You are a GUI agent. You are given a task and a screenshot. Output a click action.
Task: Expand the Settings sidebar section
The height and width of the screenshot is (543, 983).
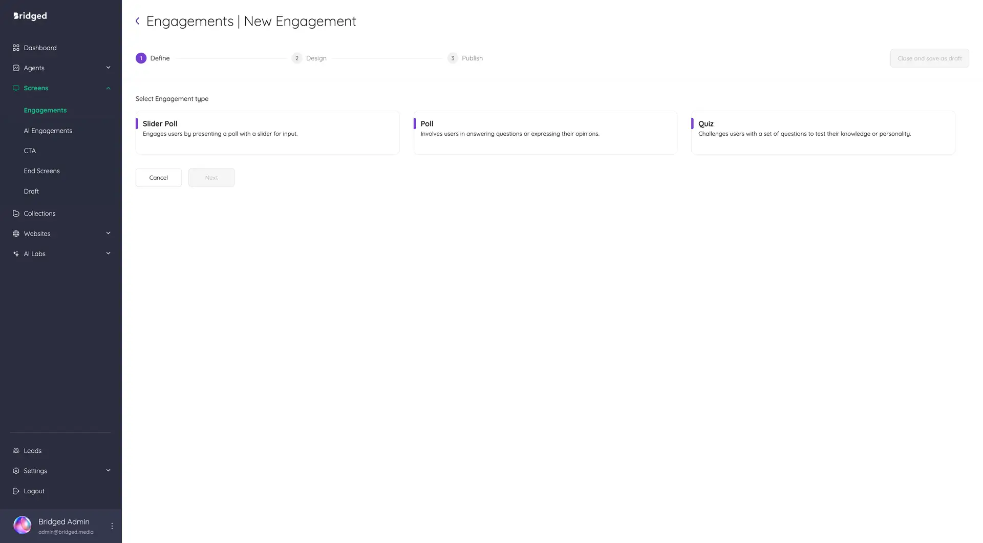pos(108,470)
